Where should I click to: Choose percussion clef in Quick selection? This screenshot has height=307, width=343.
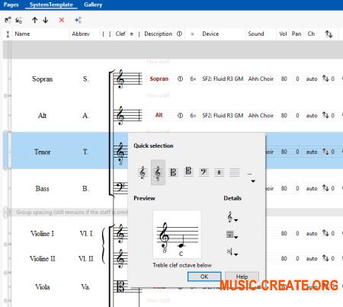pos(219,173)
